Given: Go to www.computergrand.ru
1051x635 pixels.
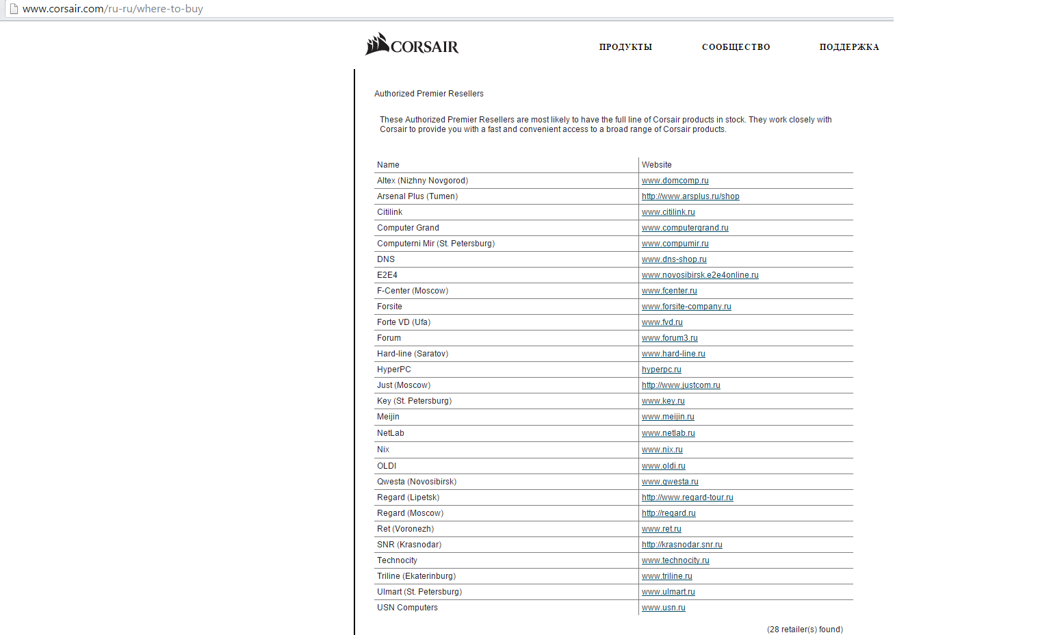Looking at the screenshot, I should coord(685,228).
